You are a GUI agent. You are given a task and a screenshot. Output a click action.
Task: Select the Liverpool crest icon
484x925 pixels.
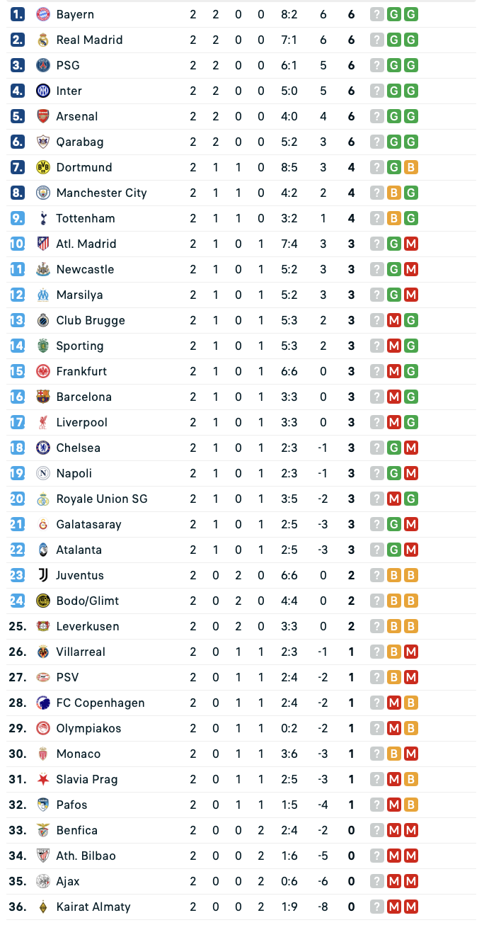[43, 422]
